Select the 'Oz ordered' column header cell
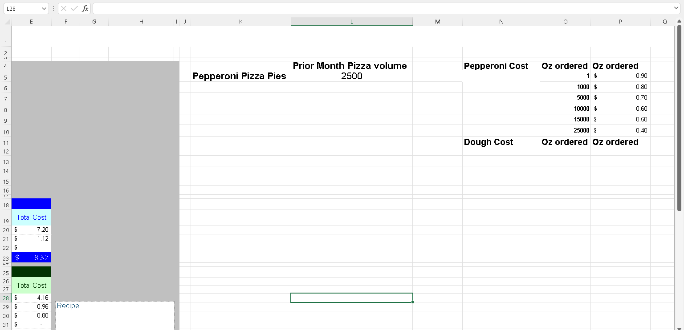 coord(565,65)
